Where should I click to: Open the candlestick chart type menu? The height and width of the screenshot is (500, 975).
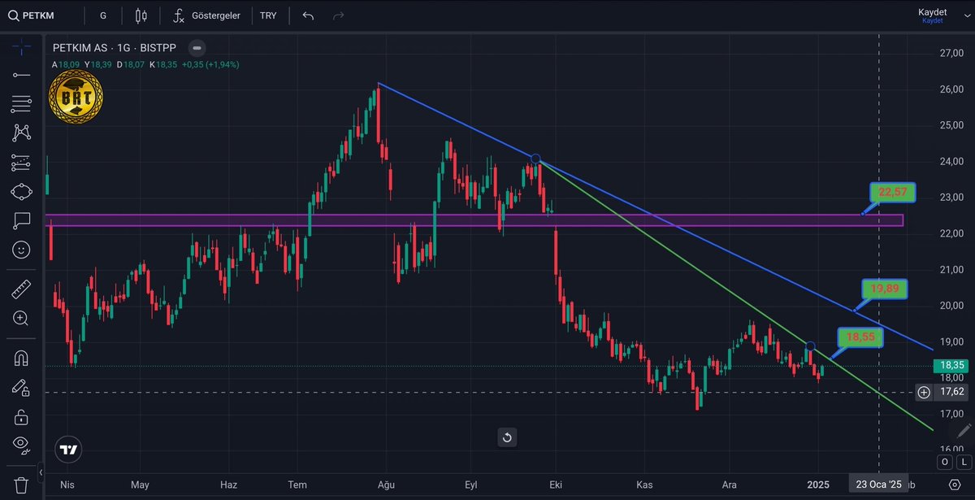(141, 15)
